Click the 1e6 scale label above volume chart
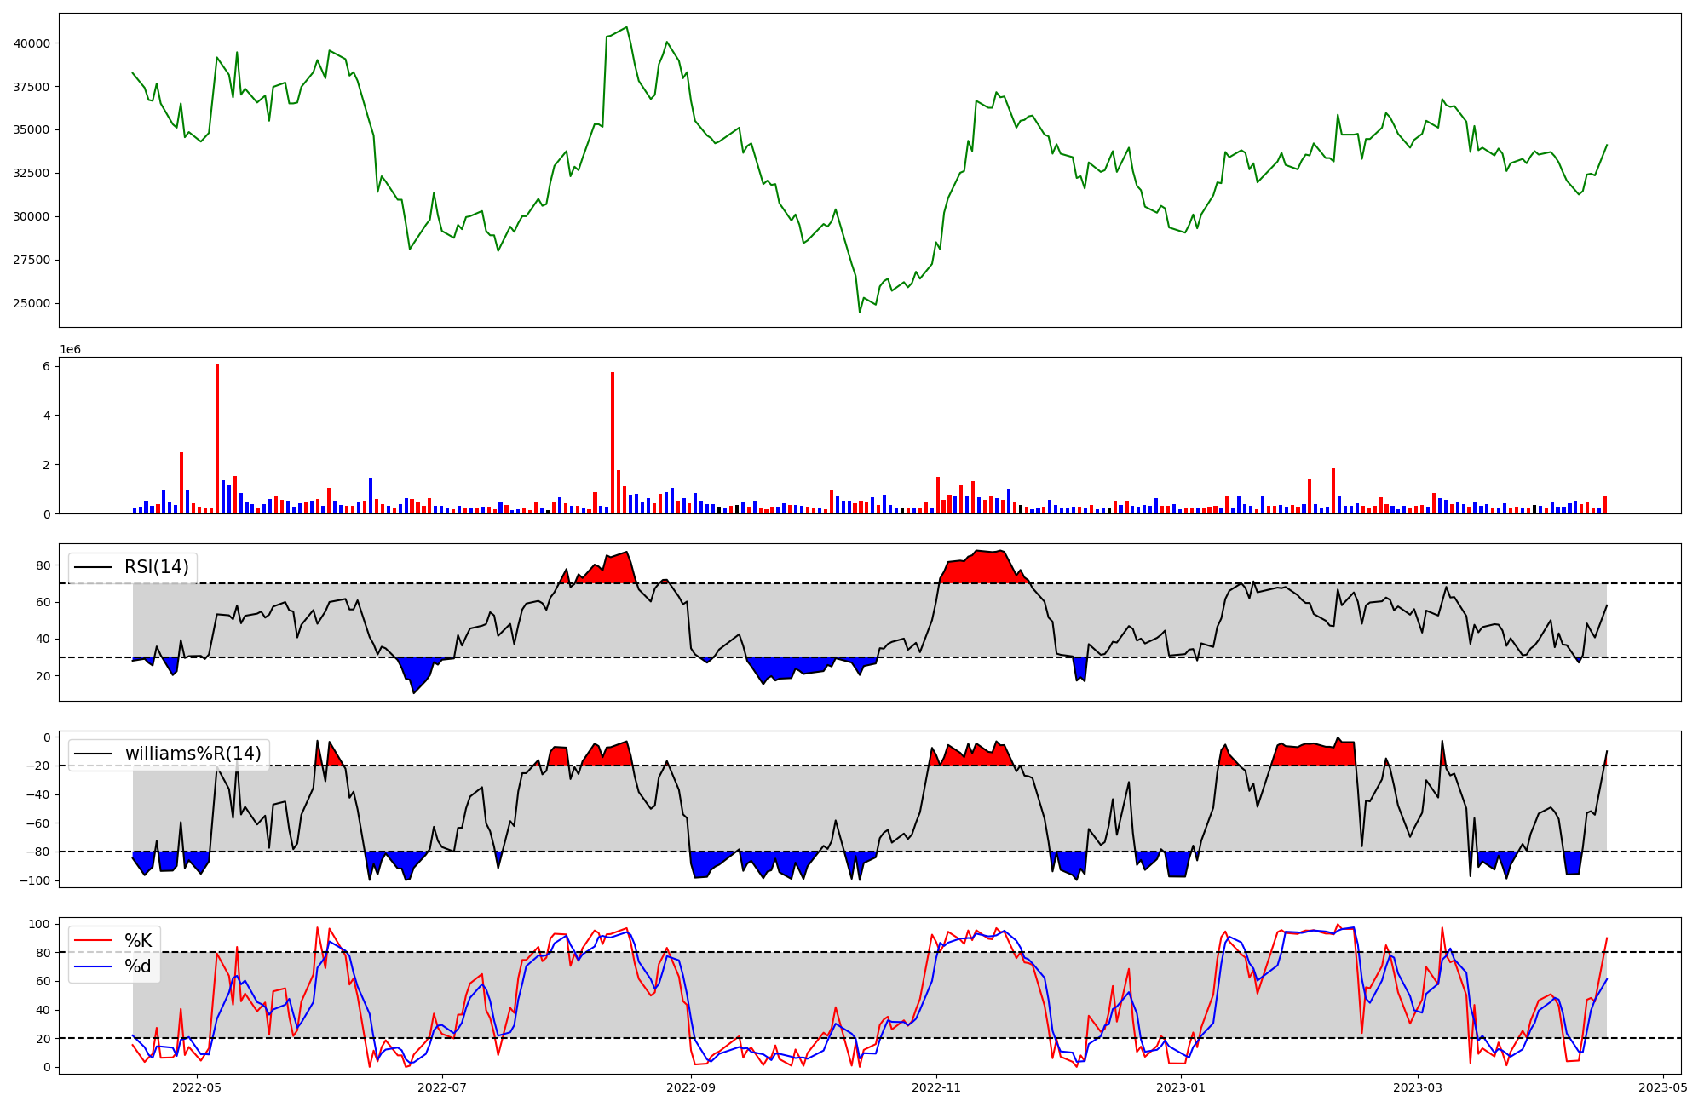The width and height of the screenshot is (1704, 1107). coord(70,349)
